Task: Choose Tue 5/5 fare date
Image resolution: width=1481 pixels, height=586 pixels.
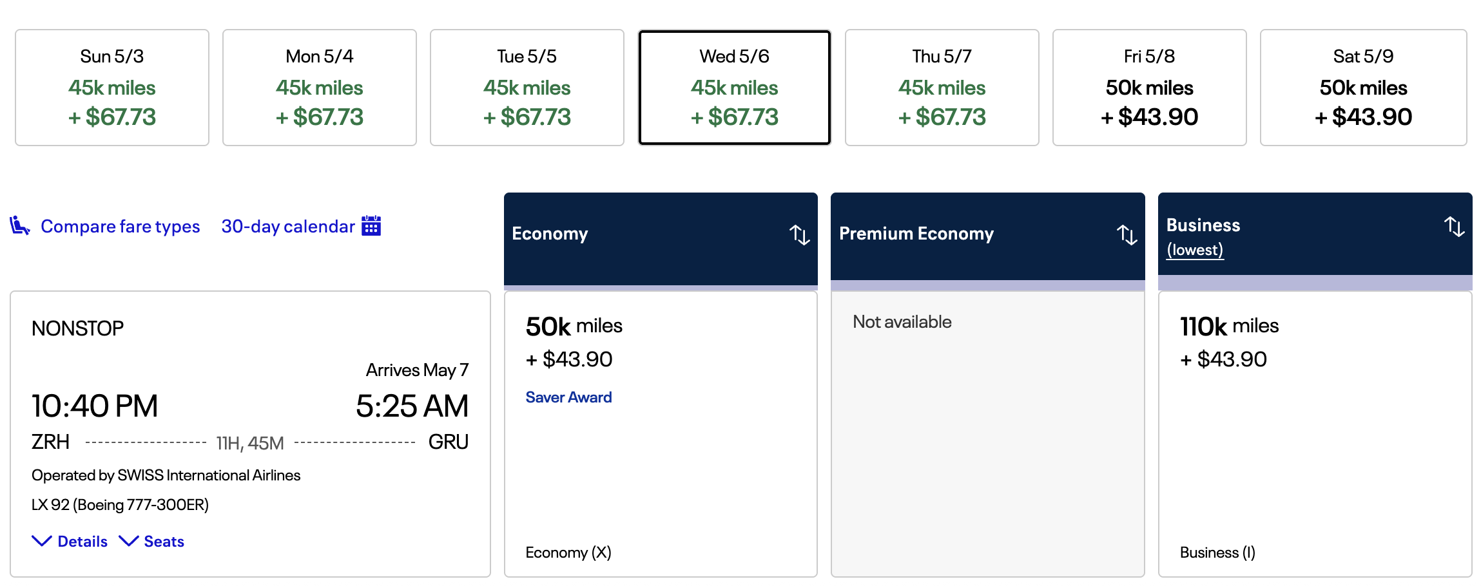Action: pyautogui.click(x=527, y=88)
